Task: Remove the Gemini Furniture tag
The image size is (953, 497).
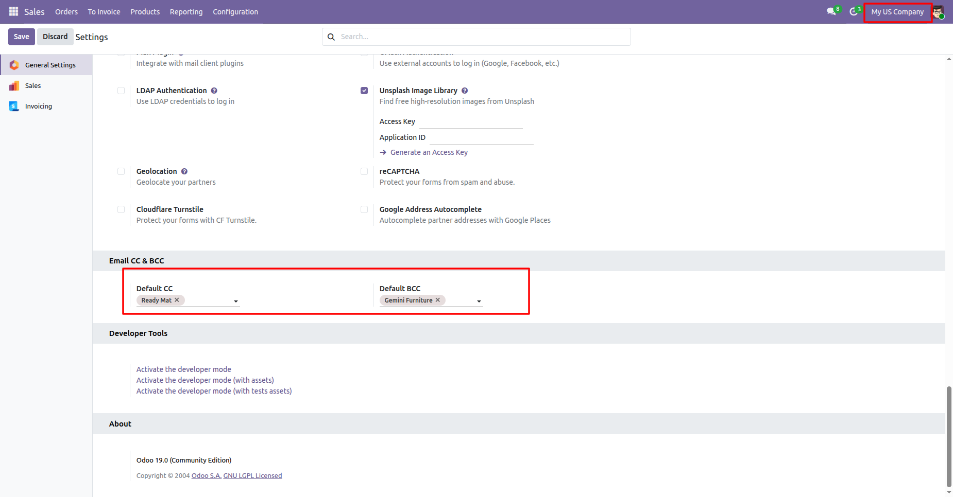Action: (438, 300)
